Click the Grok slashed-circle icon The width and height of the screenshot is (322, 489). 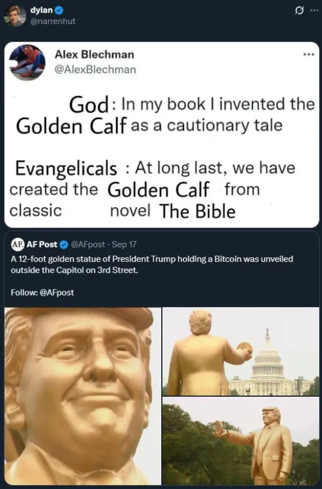click(299, 11)
